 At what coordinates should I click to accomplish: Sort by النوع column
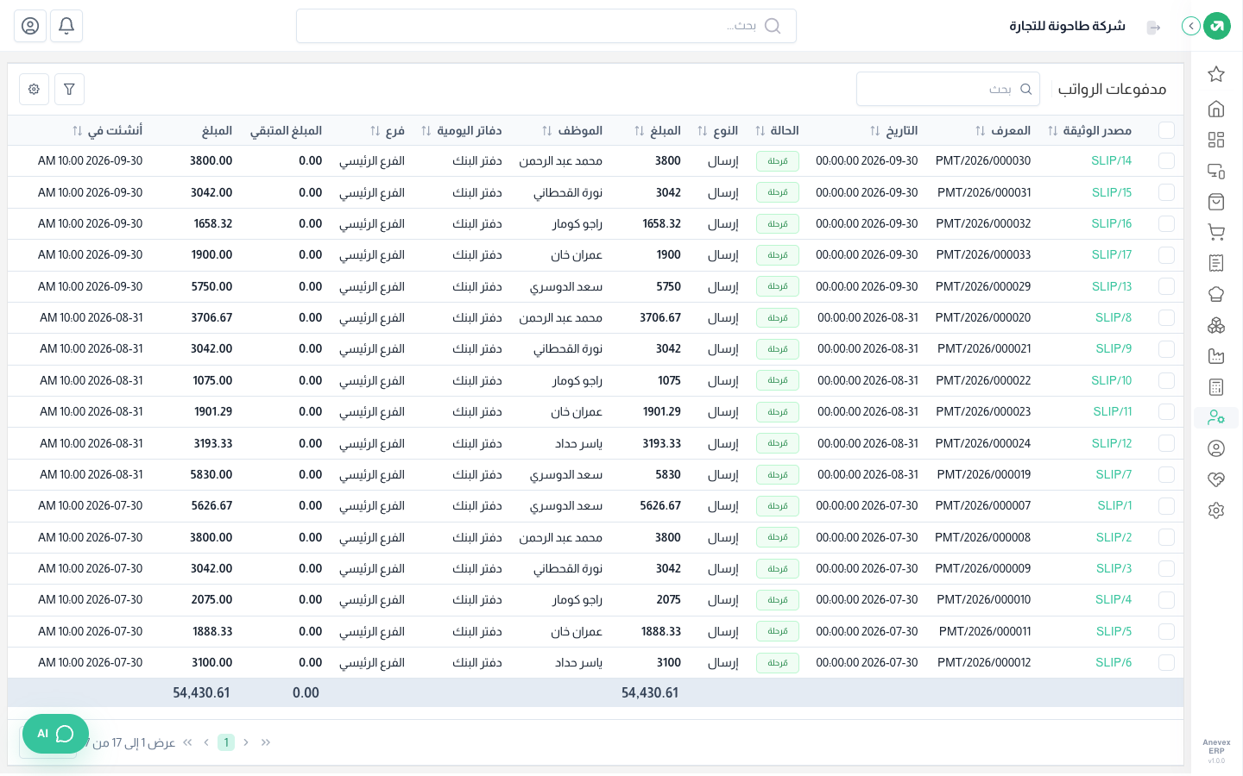coord(702,131)
